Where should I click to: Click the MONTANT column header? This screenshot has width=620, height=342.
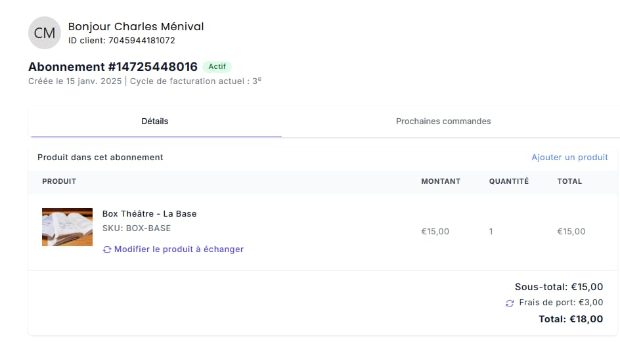(x=441, y=181)
